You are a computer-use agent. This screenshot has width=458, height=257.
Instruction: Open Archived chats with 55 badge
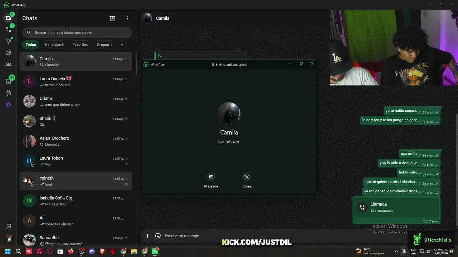(x=8, y=81)
